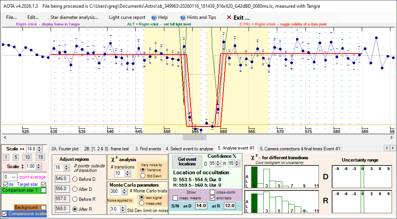The height and width of the screenshot is (219, 397).
Task: Tick the Comparison star 1 checkbox
Action: pos(43,190)
